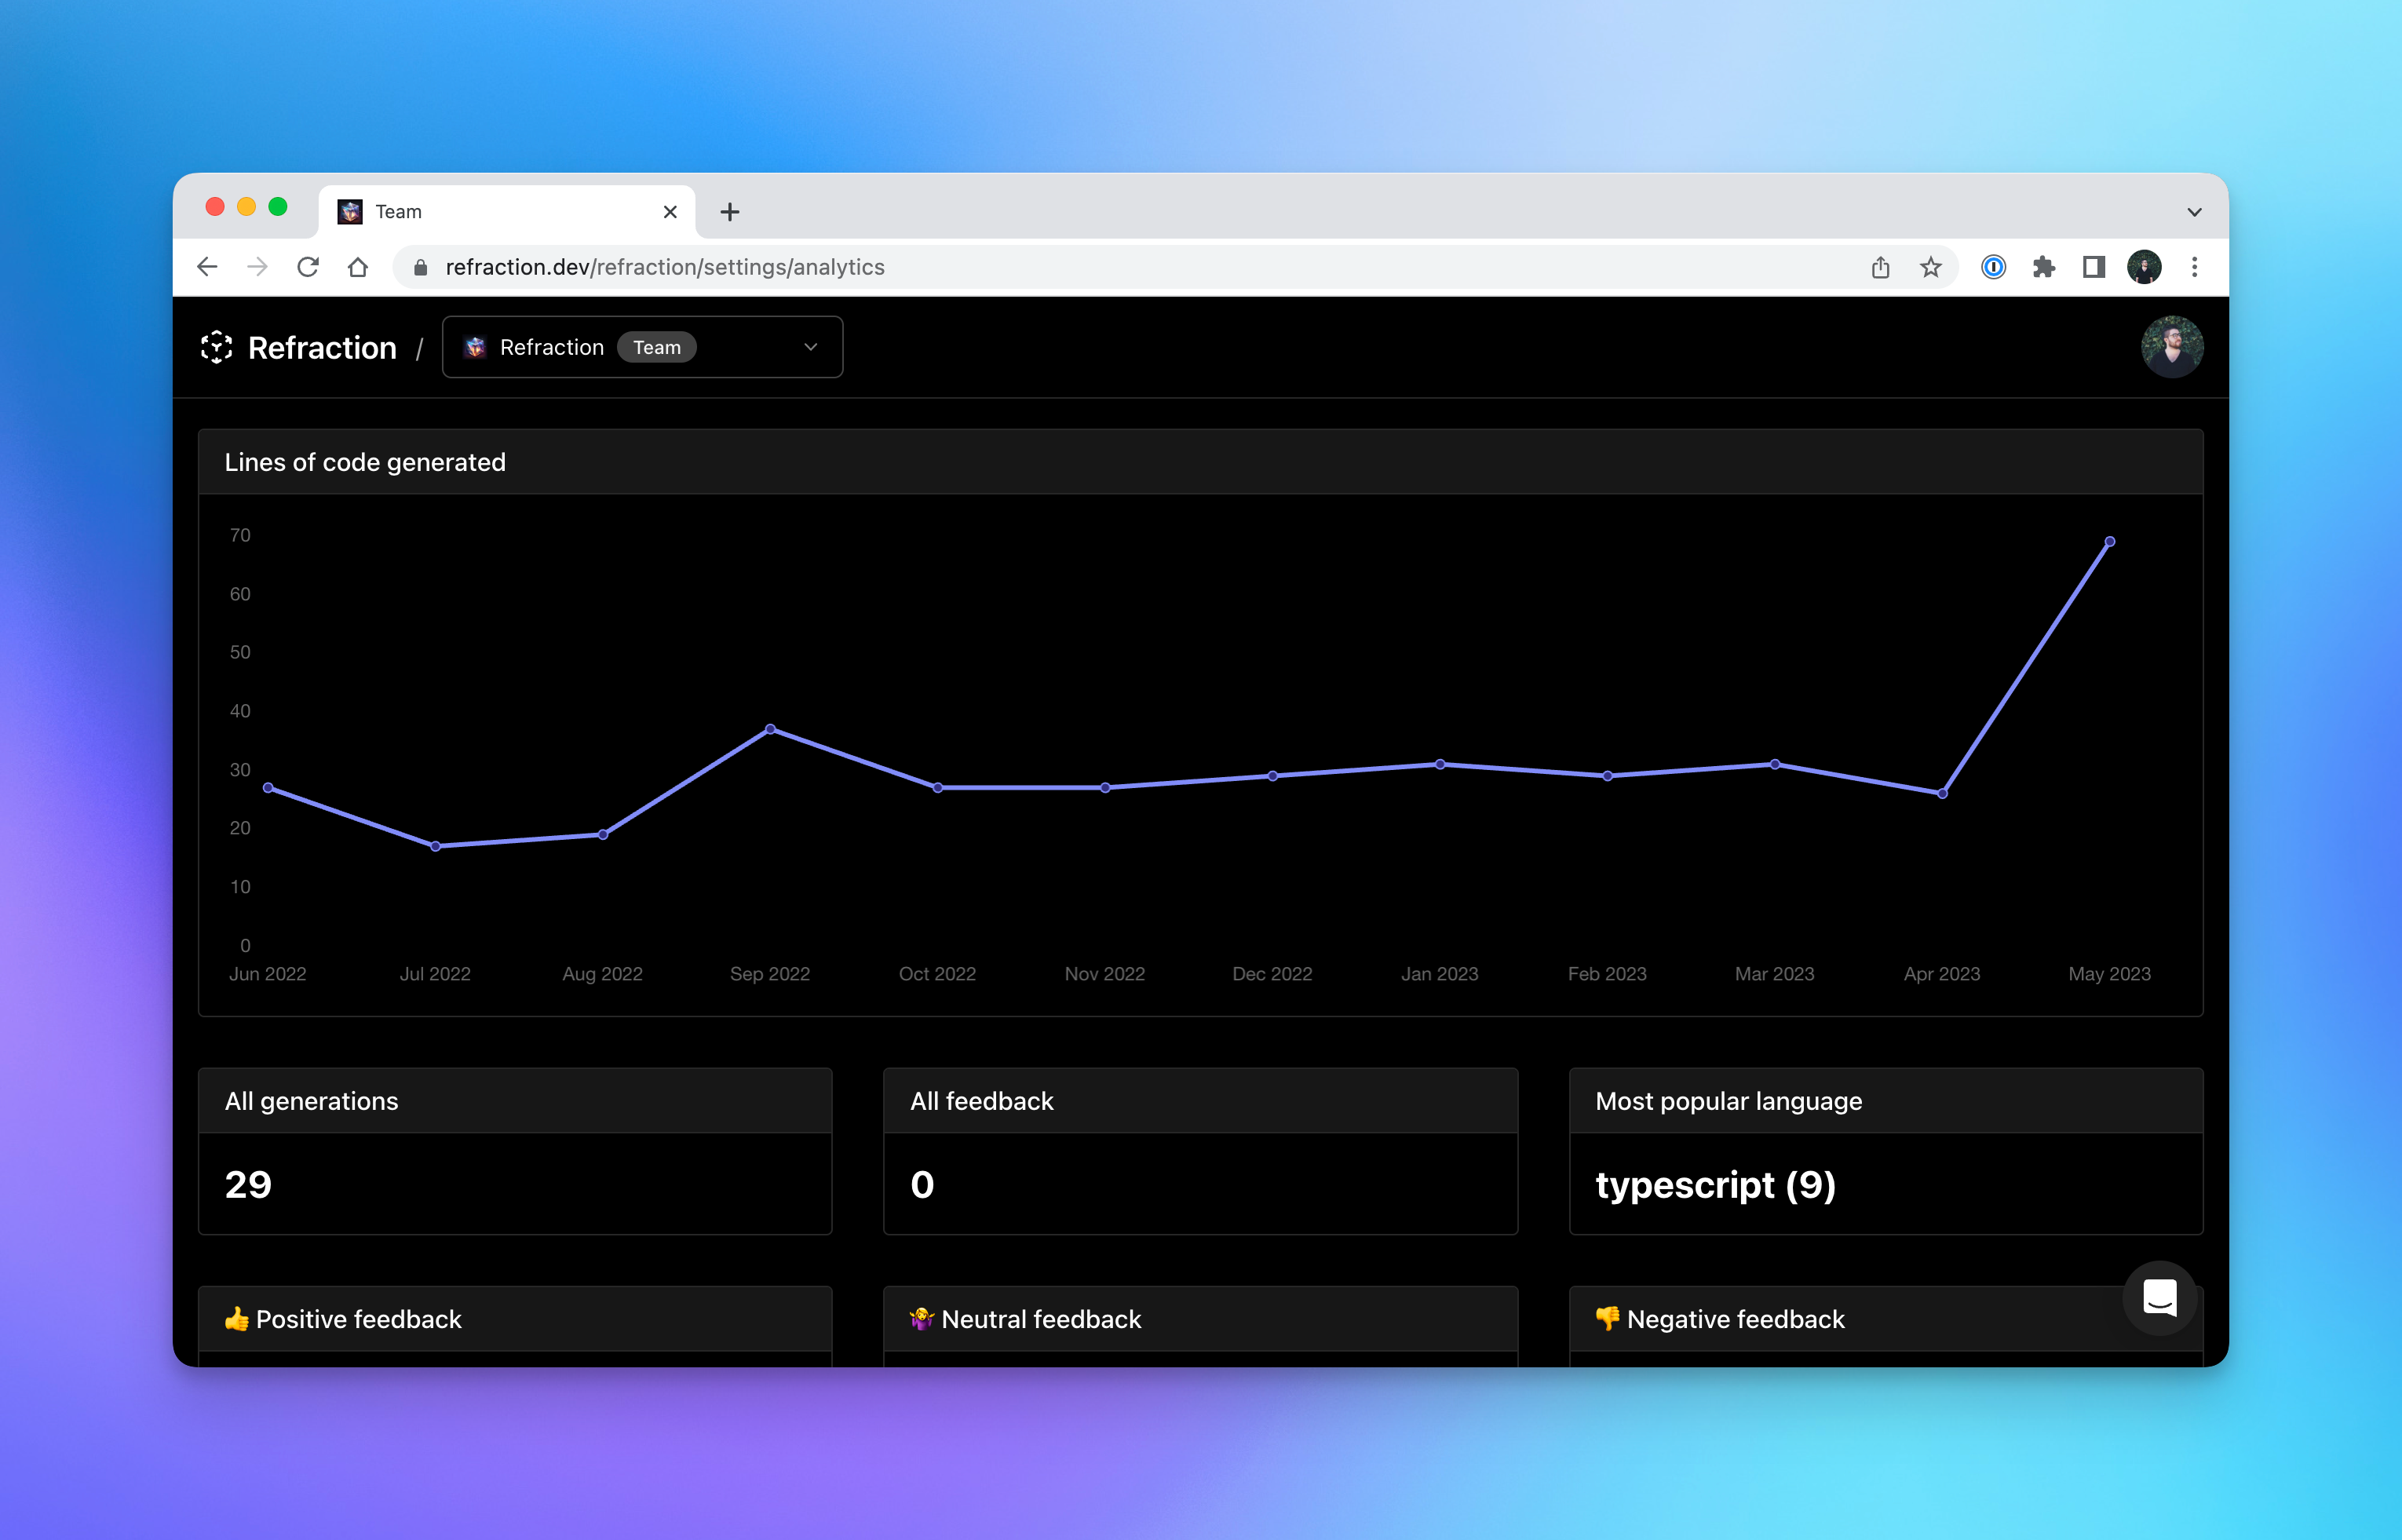Image resolution: width=2402 pixels, height=1540 pixels.
Task: Expand the Refraction workspace switcher chevron
Action: click(x=809, y=347)
